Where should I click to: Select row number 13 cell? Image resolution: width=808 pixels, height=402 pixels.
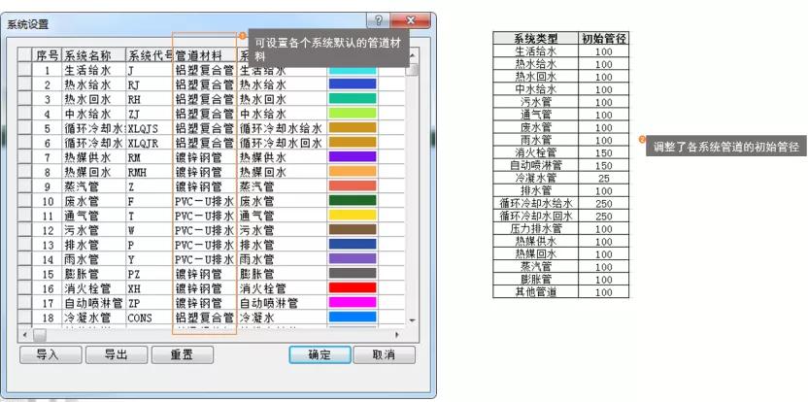coord(48,245)
